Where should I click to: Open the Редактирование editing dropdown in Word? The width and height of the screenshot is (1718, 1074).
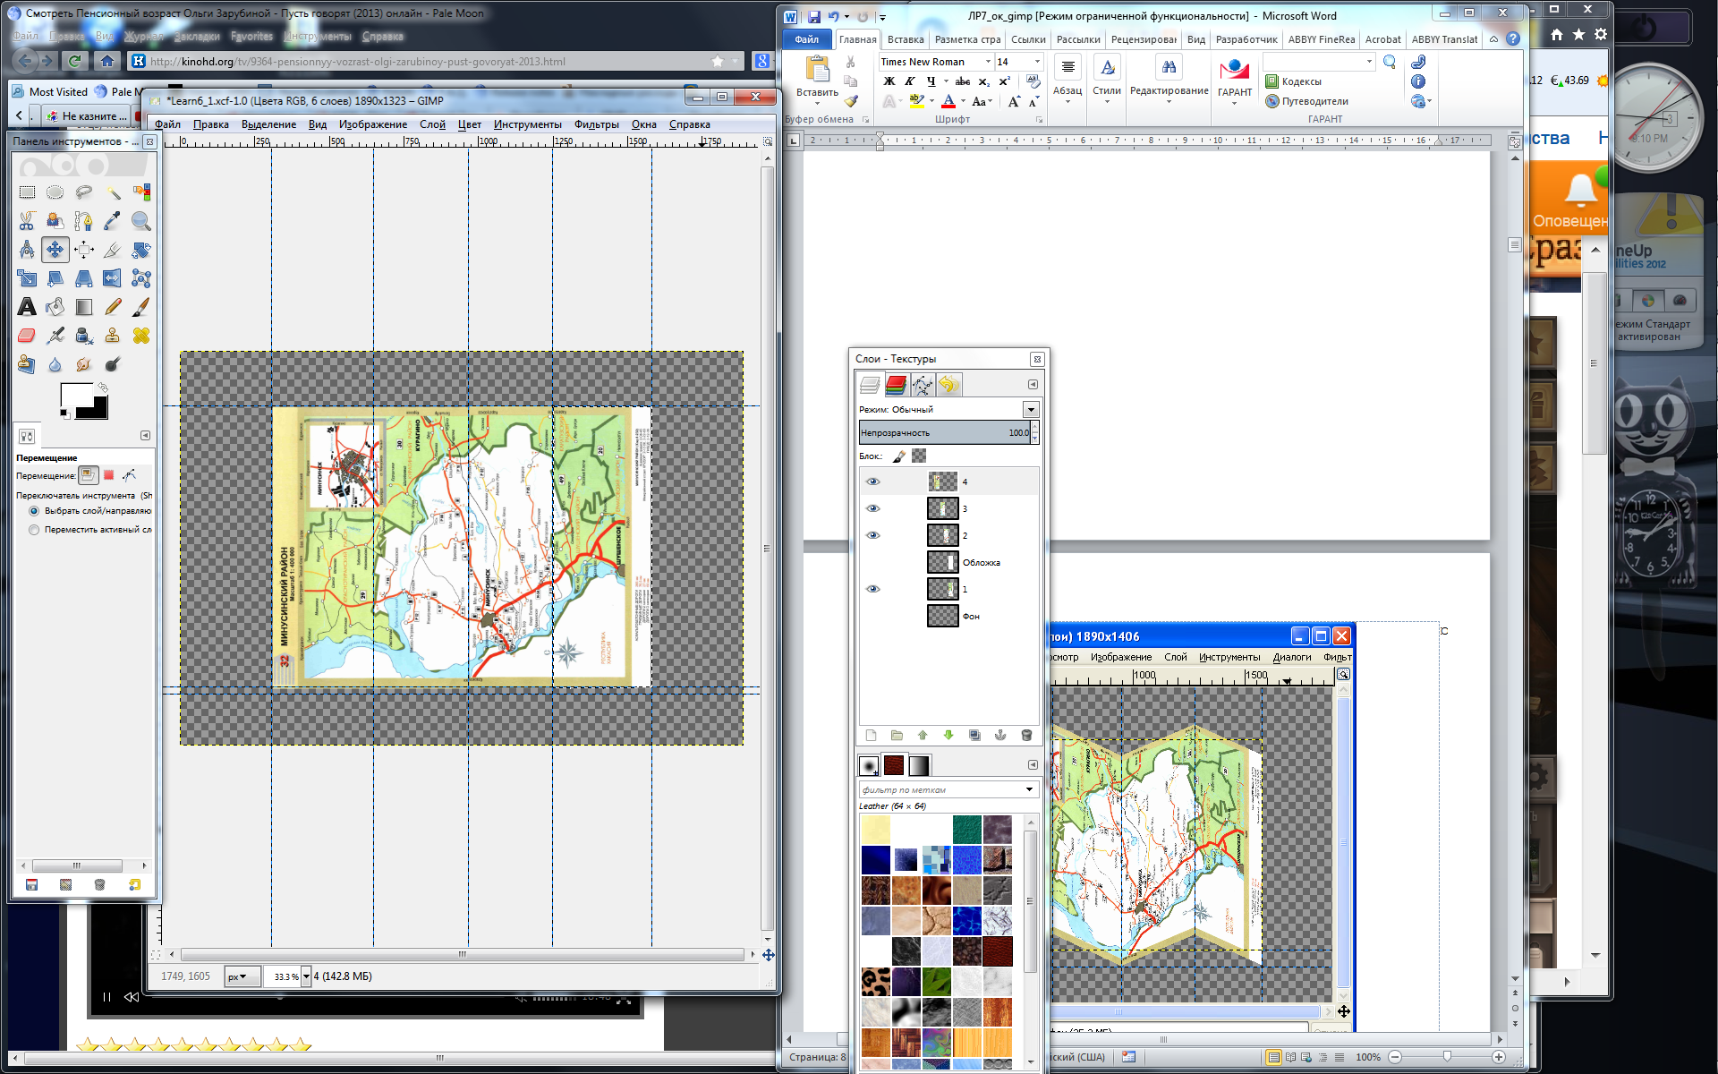[x=1169, y=81]
